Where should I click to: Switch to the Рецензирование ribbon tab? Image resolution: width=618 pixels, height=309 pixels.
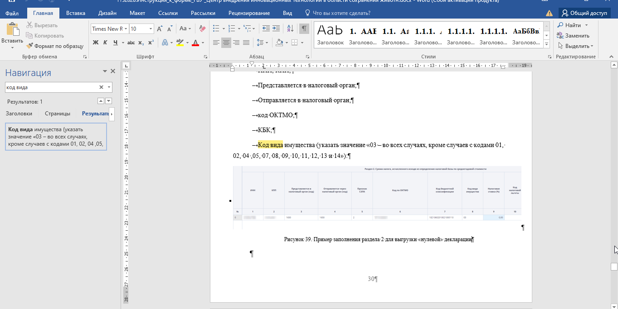(249, 13)
